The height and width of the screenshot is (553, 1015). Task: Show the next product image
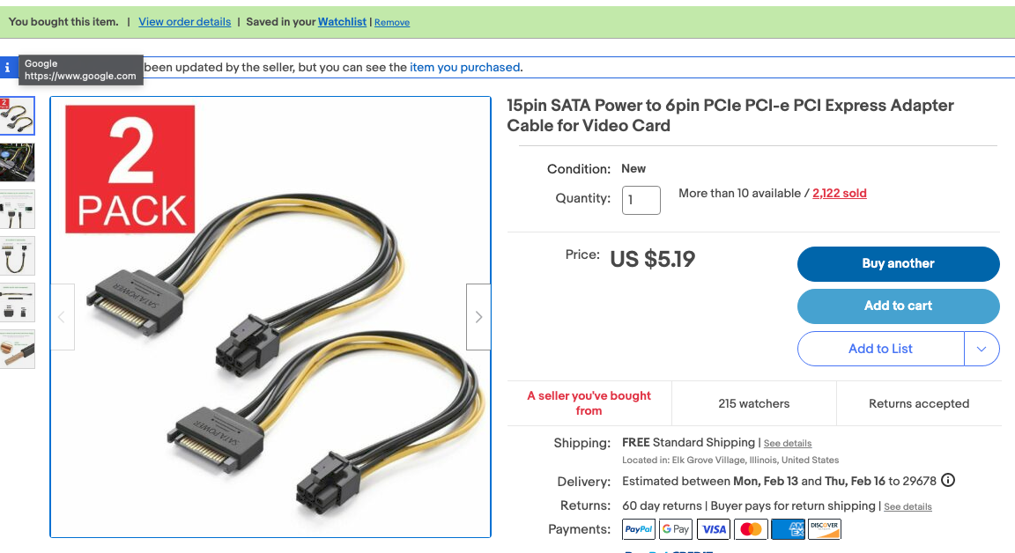point(478,317)
